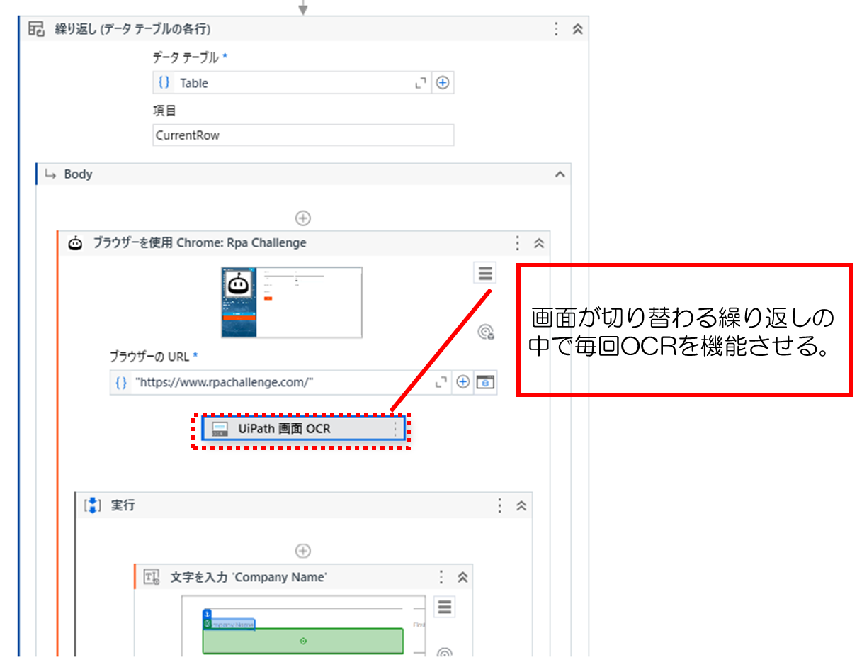Click the ブラウザーを使用 Chrome: Rpa Challenge title
The image size is (857, 660).
[200, 243]
